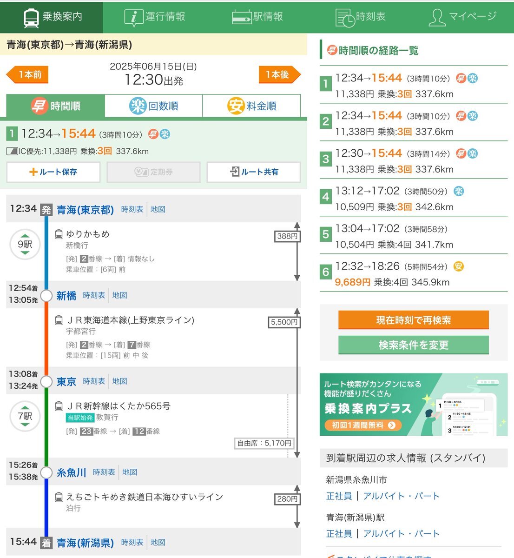Select route 4 departing 13:12
This screenshot has height=558, width=514.
coord(414,198)
